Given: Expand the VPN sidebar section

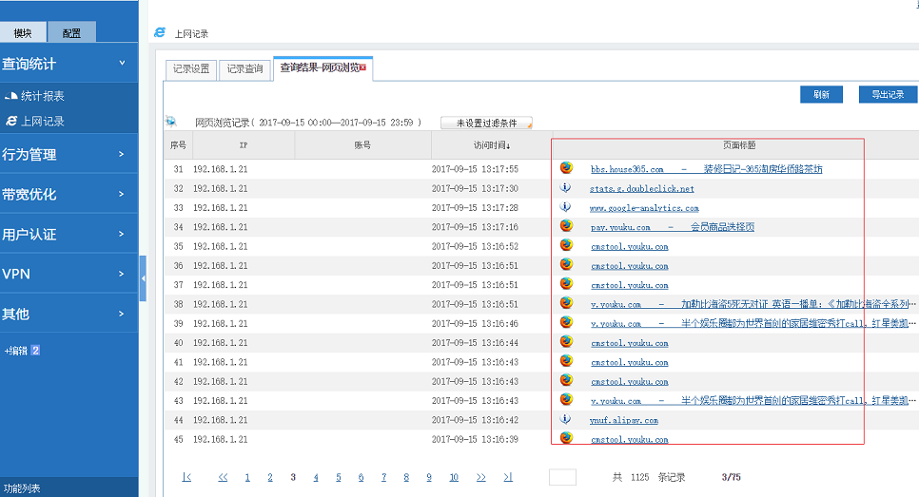Looking at the screenshot, I should 122,274.
